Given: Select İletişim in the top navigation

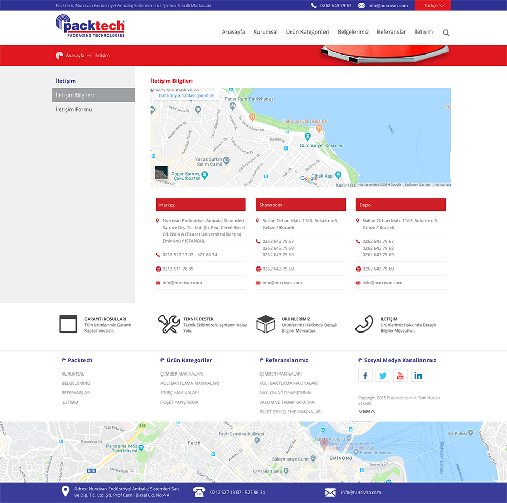Looking at the screenshot, I should pos(423,32).
